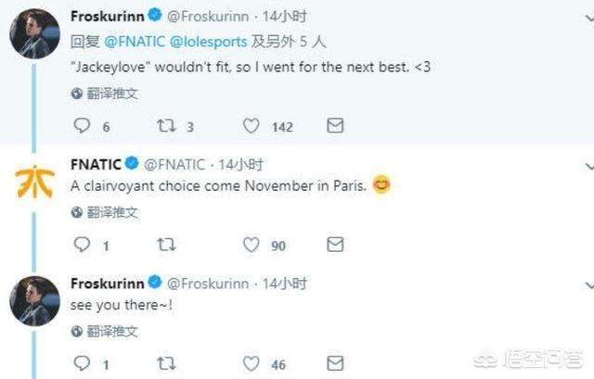Retweet Froskurinn's Jackeylove tweet

pos(167,126)
